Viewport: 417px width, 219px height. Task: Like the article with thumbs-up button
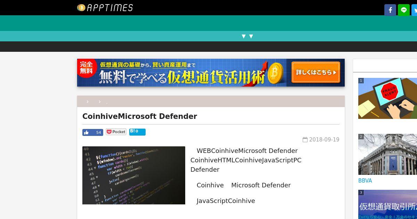[x=93, y=132]
